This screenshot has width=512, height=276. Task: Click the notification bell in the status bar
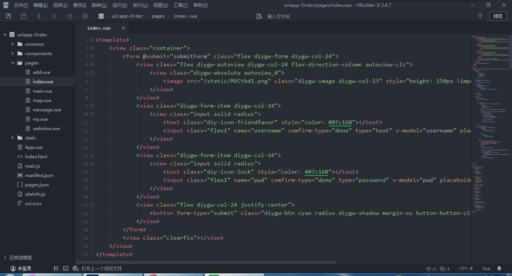pyautogui.click(x=500, y=268)
